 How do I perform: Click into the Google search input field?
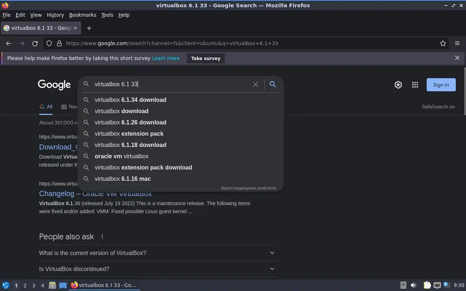171,84
